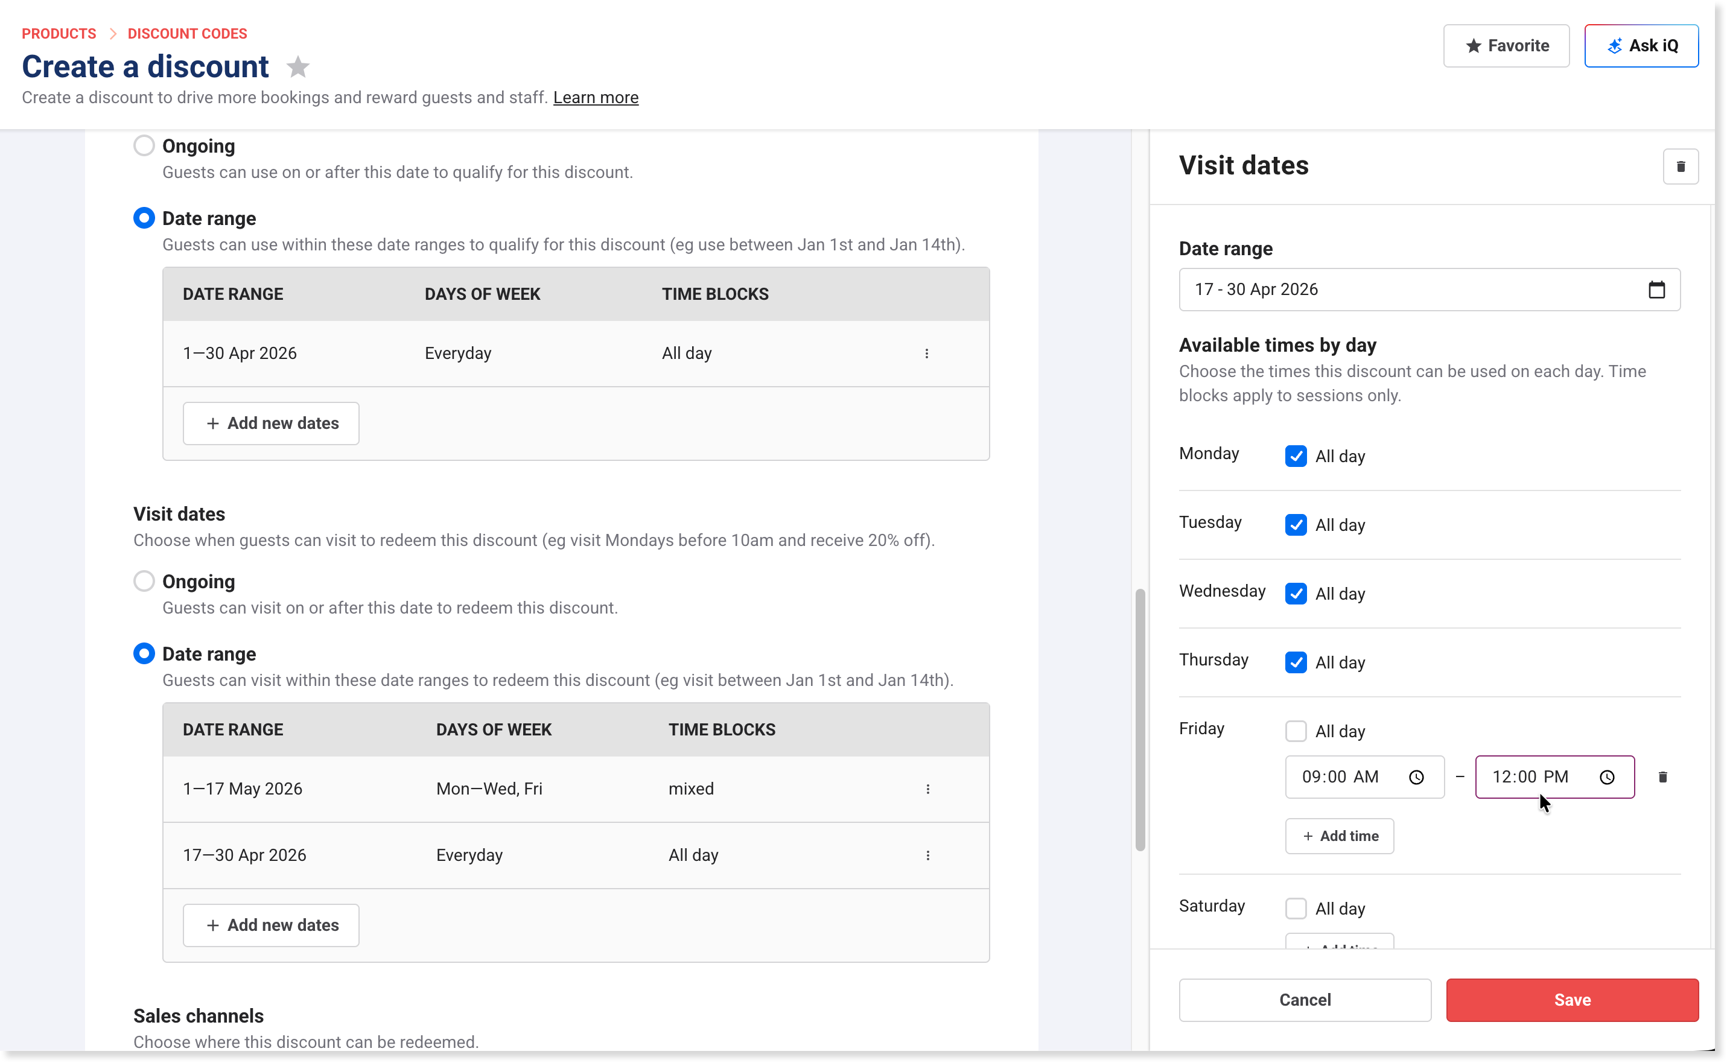Click the main page vertical scrollbar
Viewport: 1727px width, 1063px height.
pos(1139,719)
